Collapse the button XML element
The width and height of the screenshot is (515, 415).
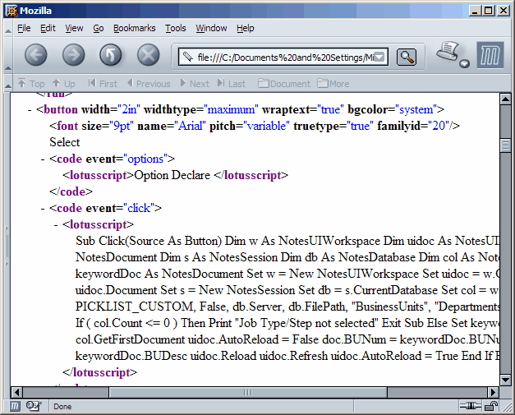pos(30,110)
